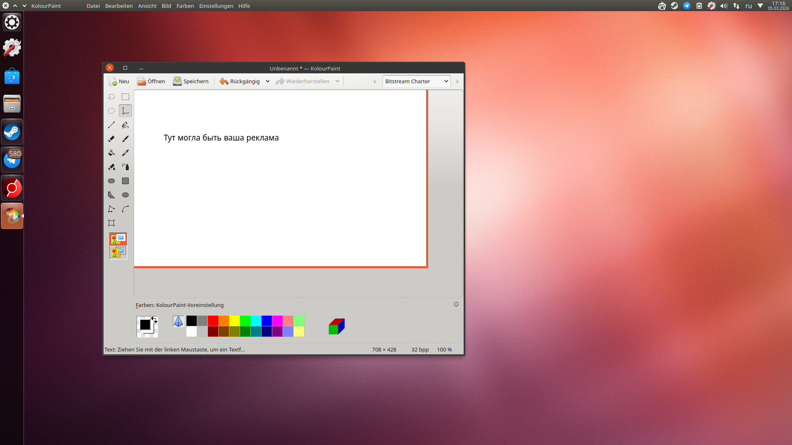Pick the Flood Fill bucket tool

[111, 153]
